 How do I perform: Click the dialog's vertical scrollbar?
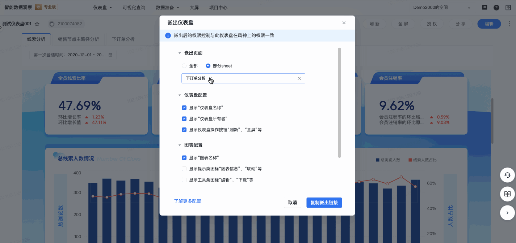pos(339,103)
